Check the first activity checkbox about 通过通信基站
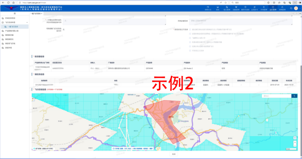 [190, 29]
